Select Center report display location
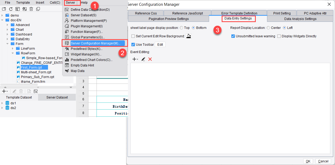 tap(268, 28)
